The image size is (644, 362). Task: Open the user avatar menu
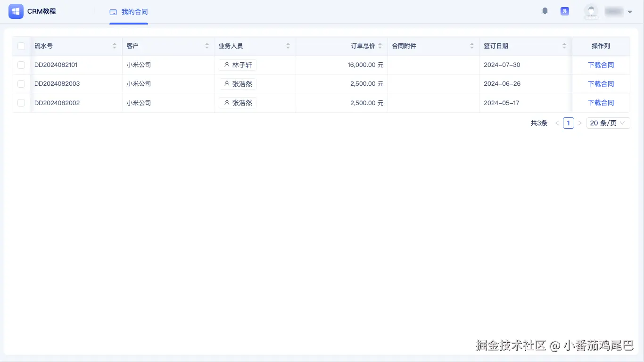pyautogui.click(x=591, y=11)
